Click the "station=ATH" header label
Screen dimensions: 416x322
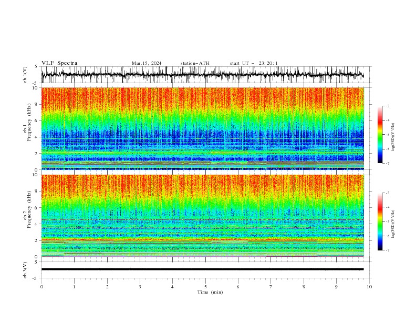(195, 63)
